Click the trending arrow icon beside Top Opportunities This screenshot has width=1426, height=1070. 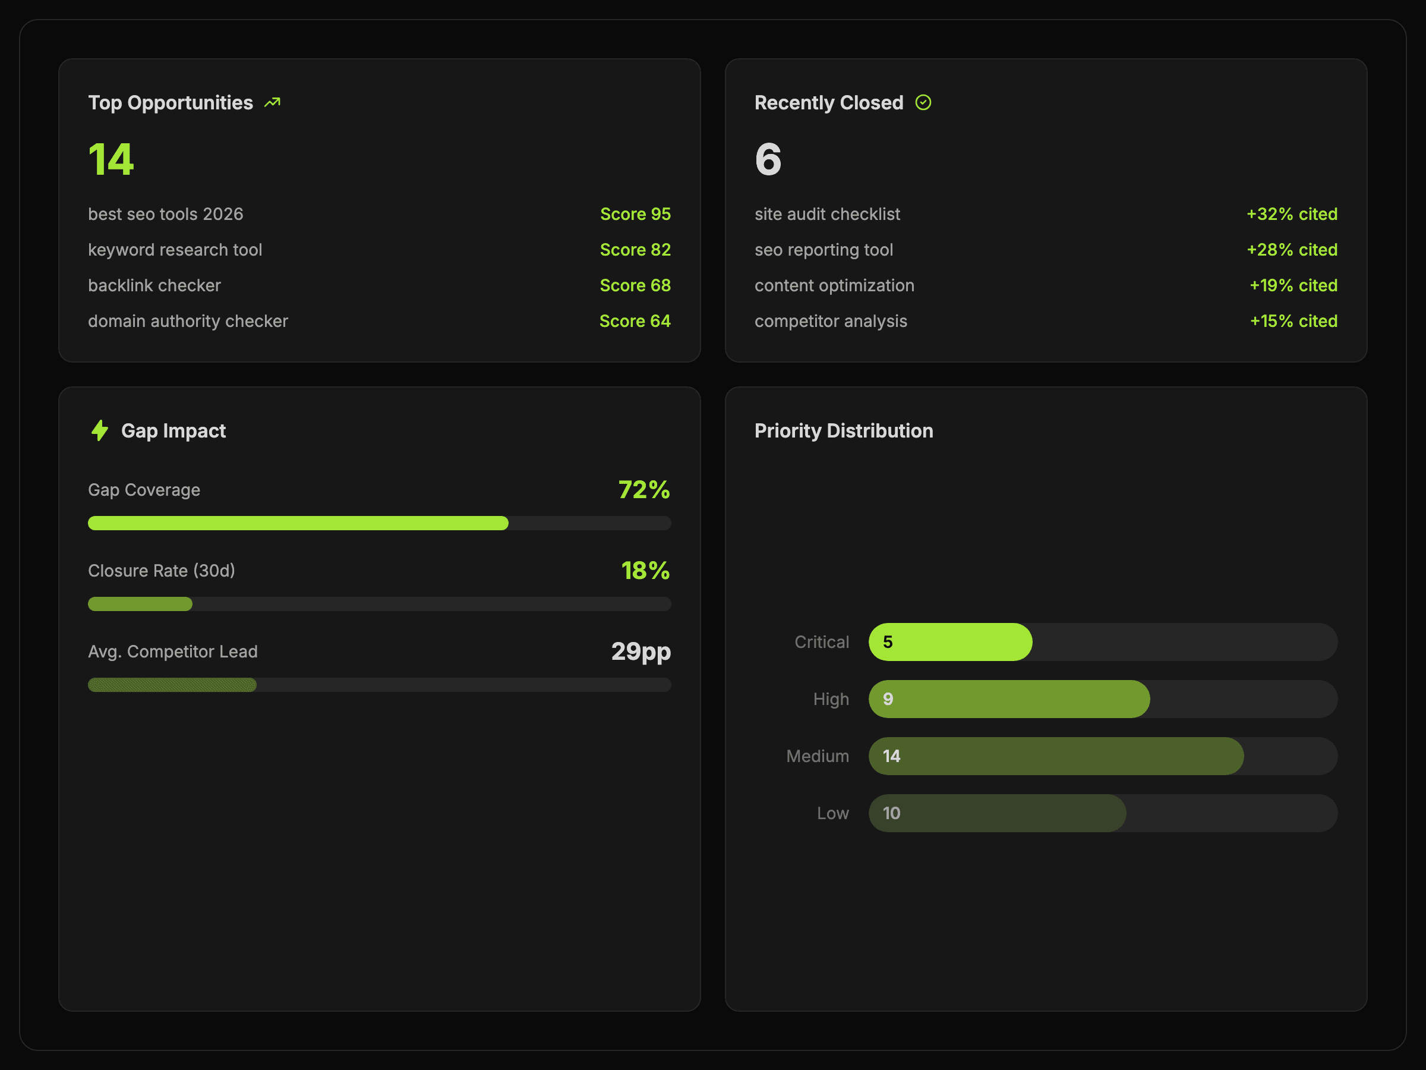pos(272,103)
